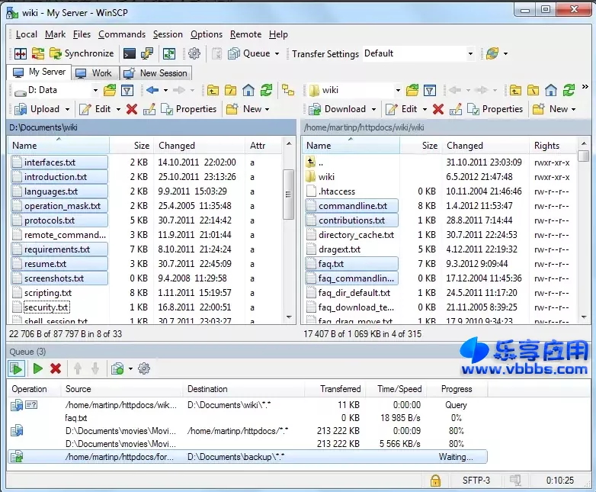The image size is (596, 492).
Task: Click the Download button
Action: click(x=338, y=110)
